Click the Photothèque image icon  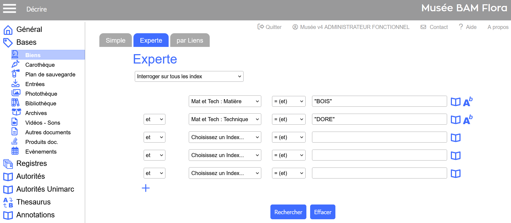[x=16, y=93]
